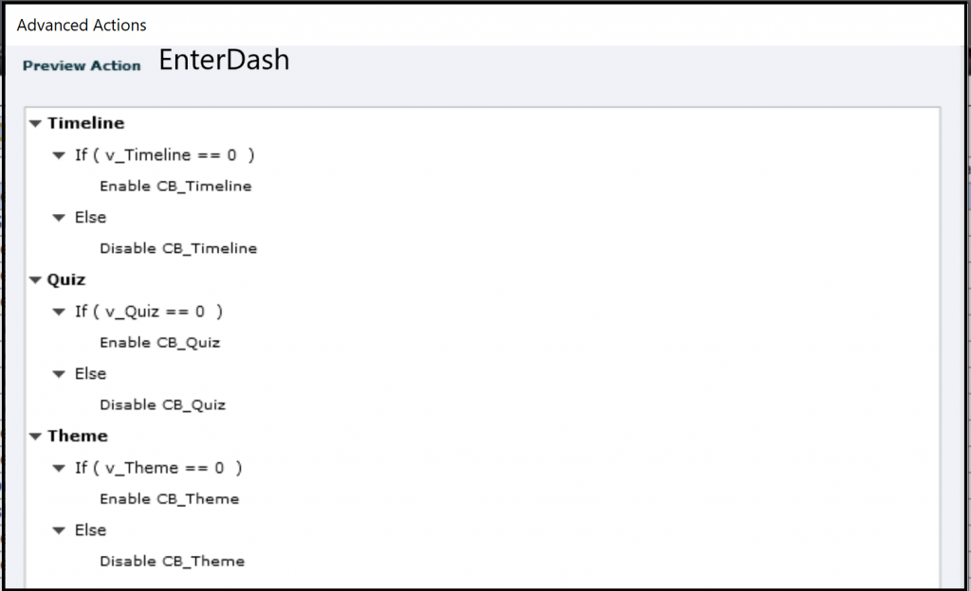This screenshot has width=971, height=591.
Task: Collapse the Else arrow under Timeline
Action: click(59, 218)
